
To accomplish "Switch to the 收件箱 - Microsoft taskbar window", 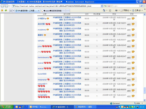I will coord(40,107).
